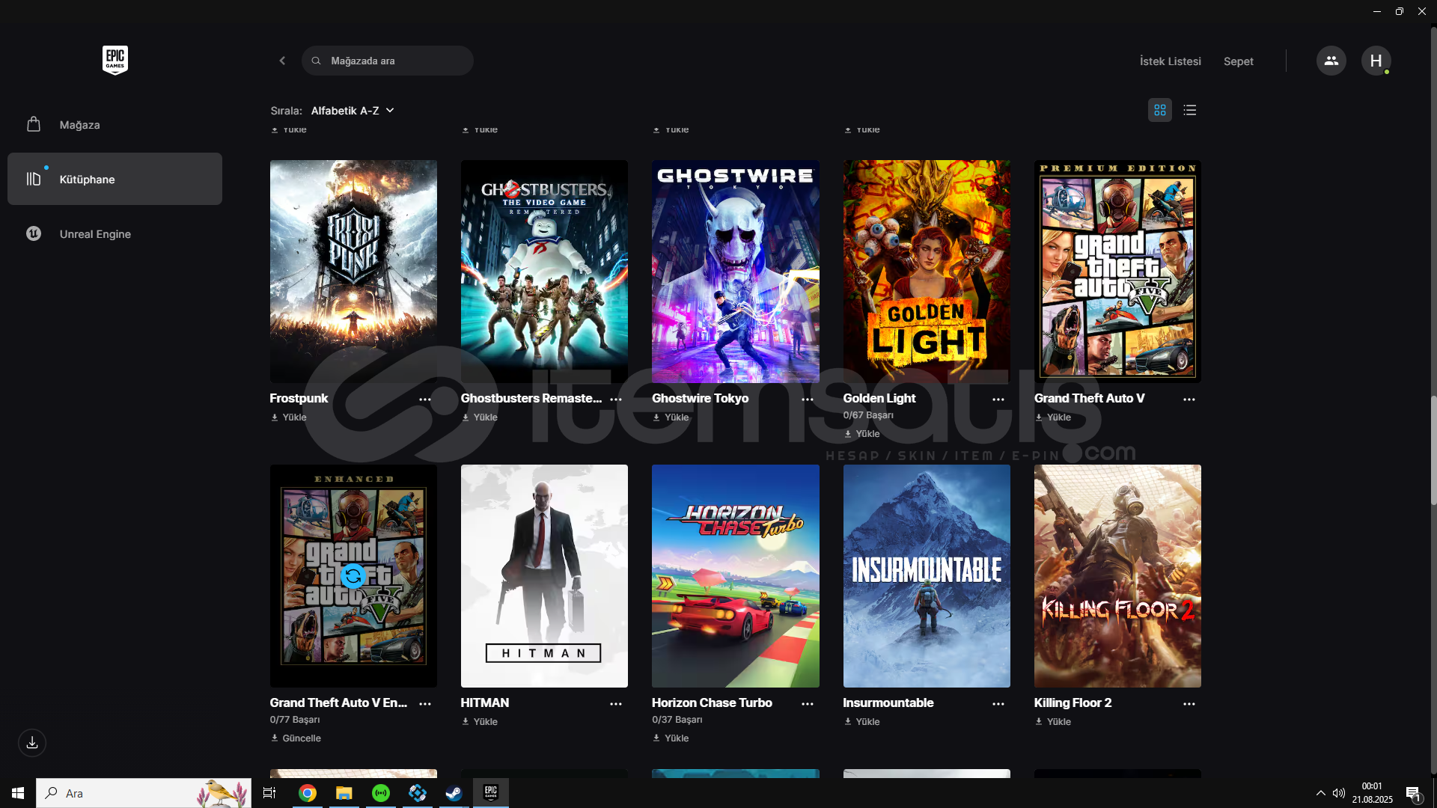Click Güncelle under GTA V Enhanced
The height and width of the screenshot is (808, 1437).
[x=296, y=738]
